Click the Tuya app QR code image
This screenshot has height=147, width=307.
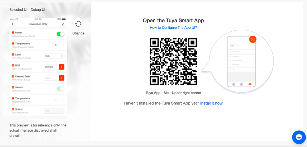tap(173, 62)
